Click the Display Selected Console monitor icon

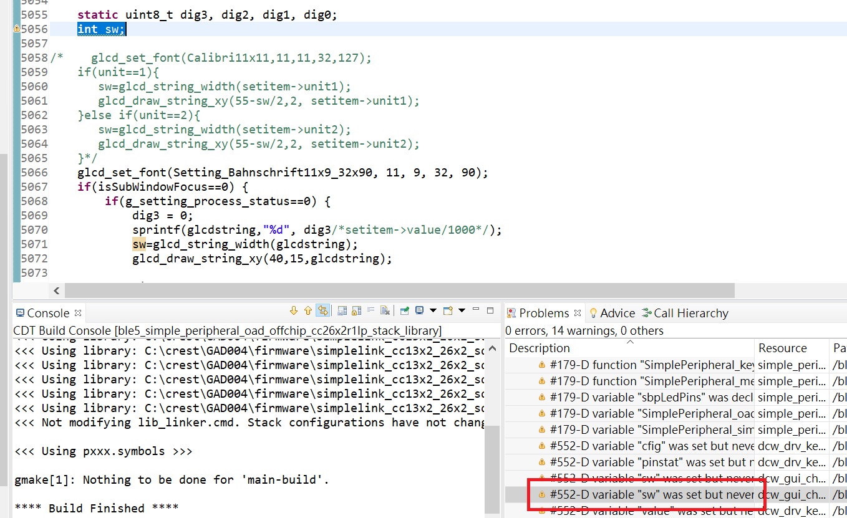tap(420, 310)
